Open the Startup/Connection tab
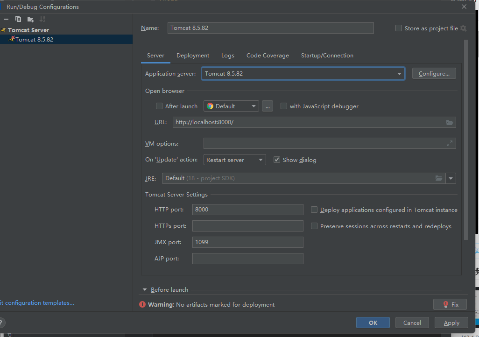479x337 pixels. click(327, 56)
